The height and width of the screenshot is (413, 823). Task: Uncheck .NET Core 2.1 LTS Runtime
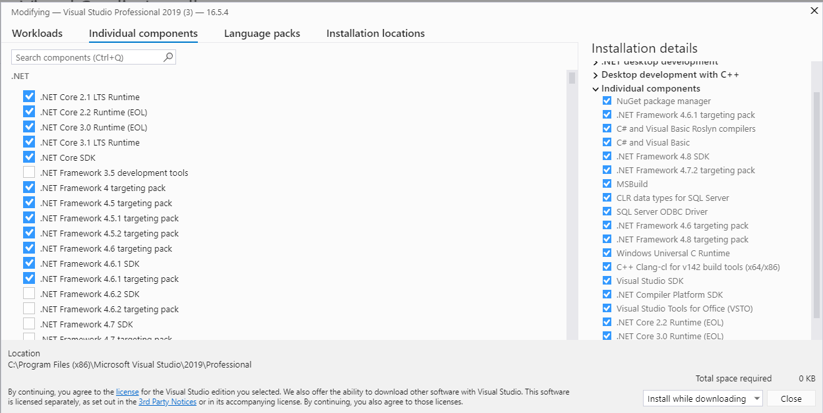click(x=29, y=96)
